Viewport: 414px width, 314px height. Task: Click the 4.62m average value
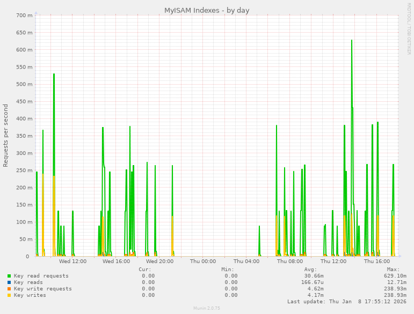click(x=316, y=289)
